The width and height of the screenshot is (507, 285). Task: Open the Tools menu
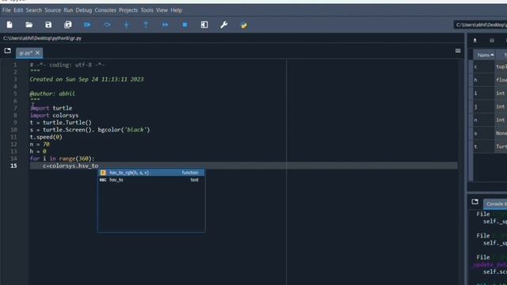(x=147, y=10)
